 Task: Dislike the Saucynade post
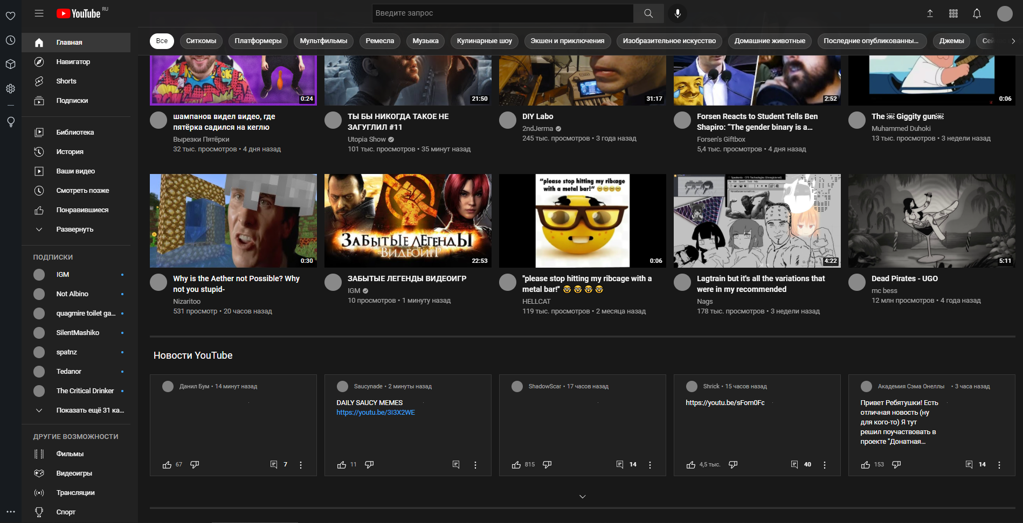click(x=369, y=464)
